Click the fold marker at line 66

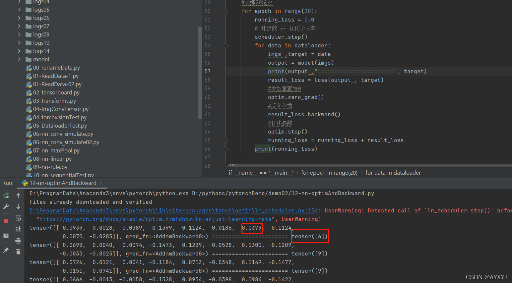coord(225,149)
